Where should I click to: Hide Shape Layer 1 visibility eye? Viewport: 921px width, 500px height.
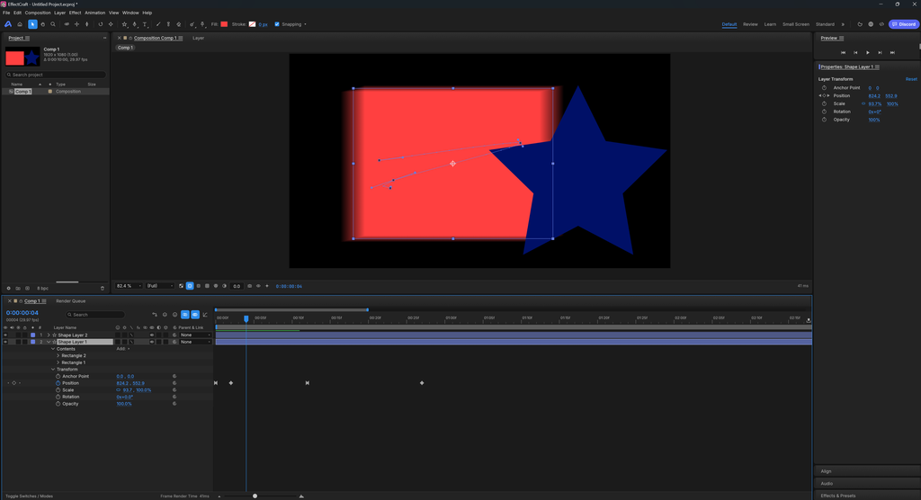point(5,342)
